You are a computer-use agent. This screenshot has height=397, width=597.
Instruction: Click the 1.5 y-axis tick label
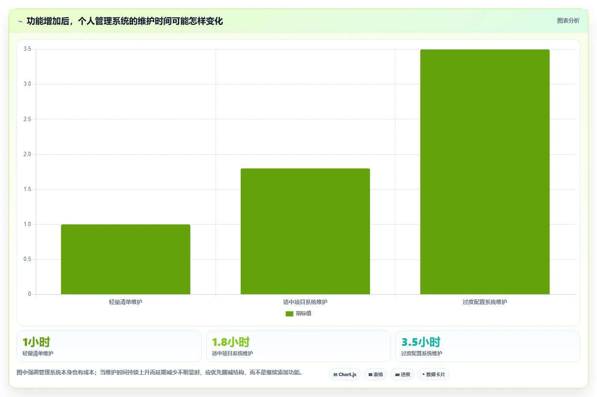(x=27, y=189)
